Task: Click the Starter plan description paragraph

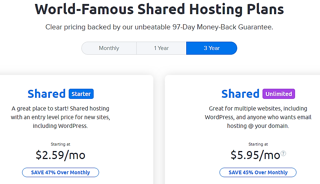Action: coord(60,117)
